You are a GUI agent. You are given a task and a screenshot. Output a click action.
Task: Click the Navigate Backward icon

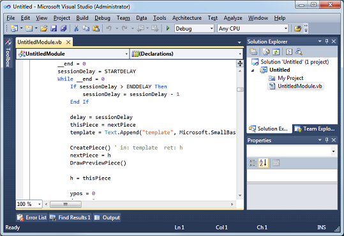pyautogui.click(x=140, y=28)
